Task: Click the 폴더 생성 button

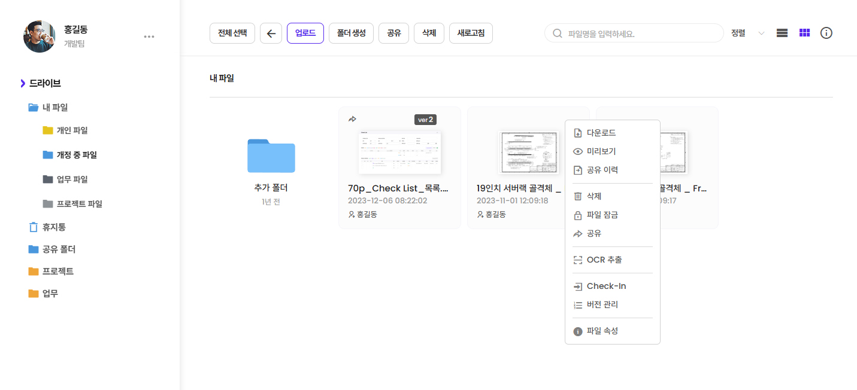Action: pyautogui.click(x=351, y=33)
